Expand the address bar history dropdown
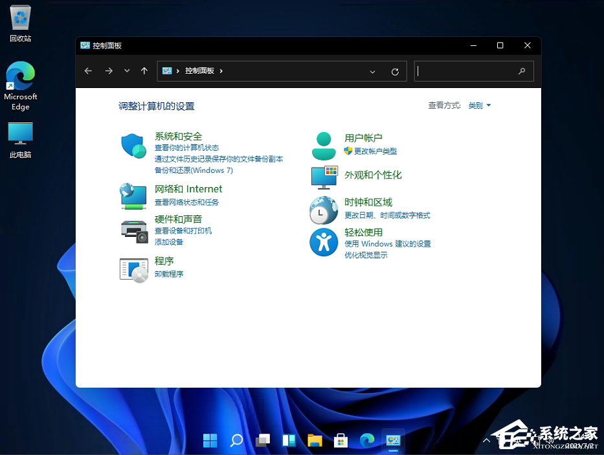The height and width of the screenshot is (455, 604). (372, 71)
